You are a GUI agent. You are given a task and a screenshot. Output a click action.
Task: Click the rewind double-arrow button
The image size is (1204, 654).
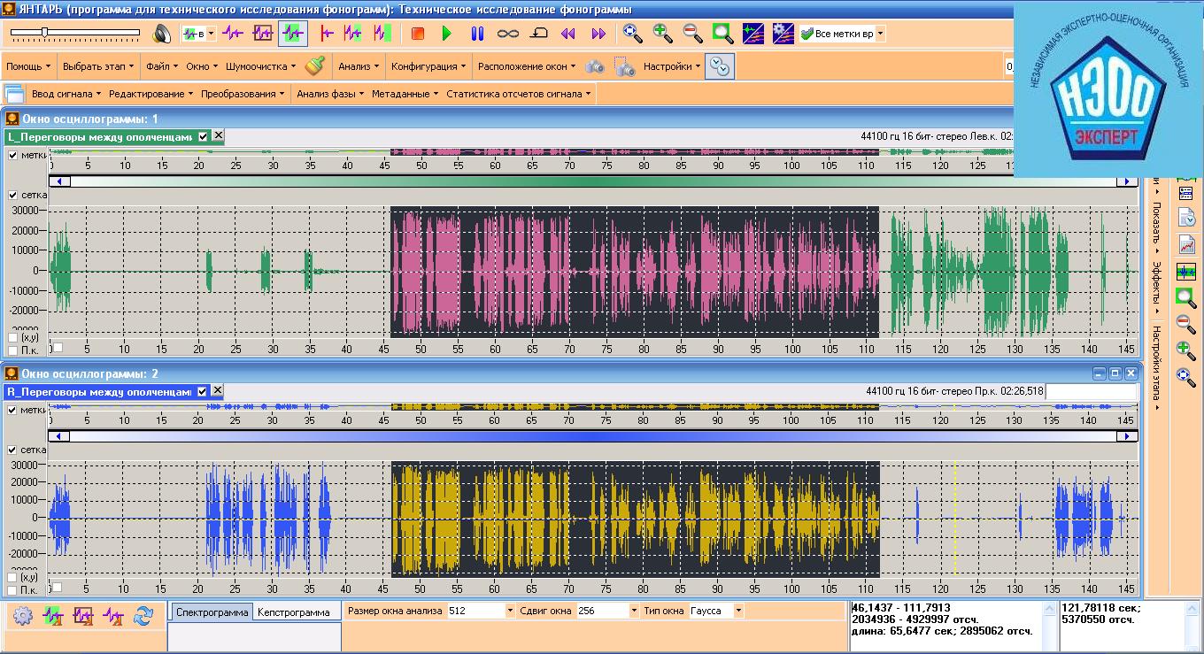coord(568,34)
